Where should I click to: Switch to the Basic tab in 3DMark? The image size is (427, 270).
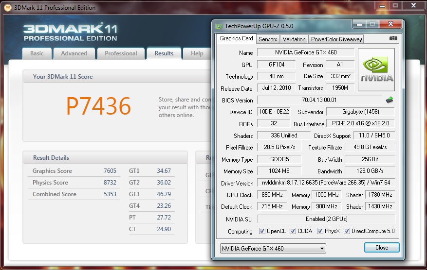pos(37,53)
